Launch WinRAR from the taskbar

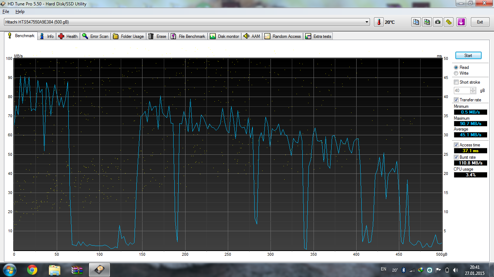(x=77, y=270)
